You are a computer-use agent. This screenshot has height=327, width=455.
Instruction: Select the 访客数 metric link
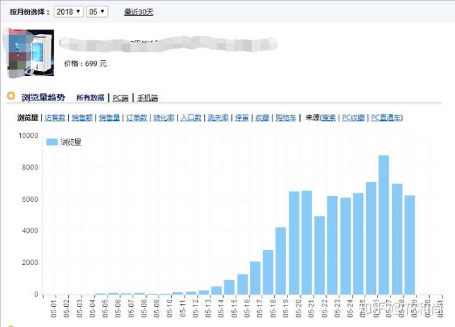coord(55,118)
